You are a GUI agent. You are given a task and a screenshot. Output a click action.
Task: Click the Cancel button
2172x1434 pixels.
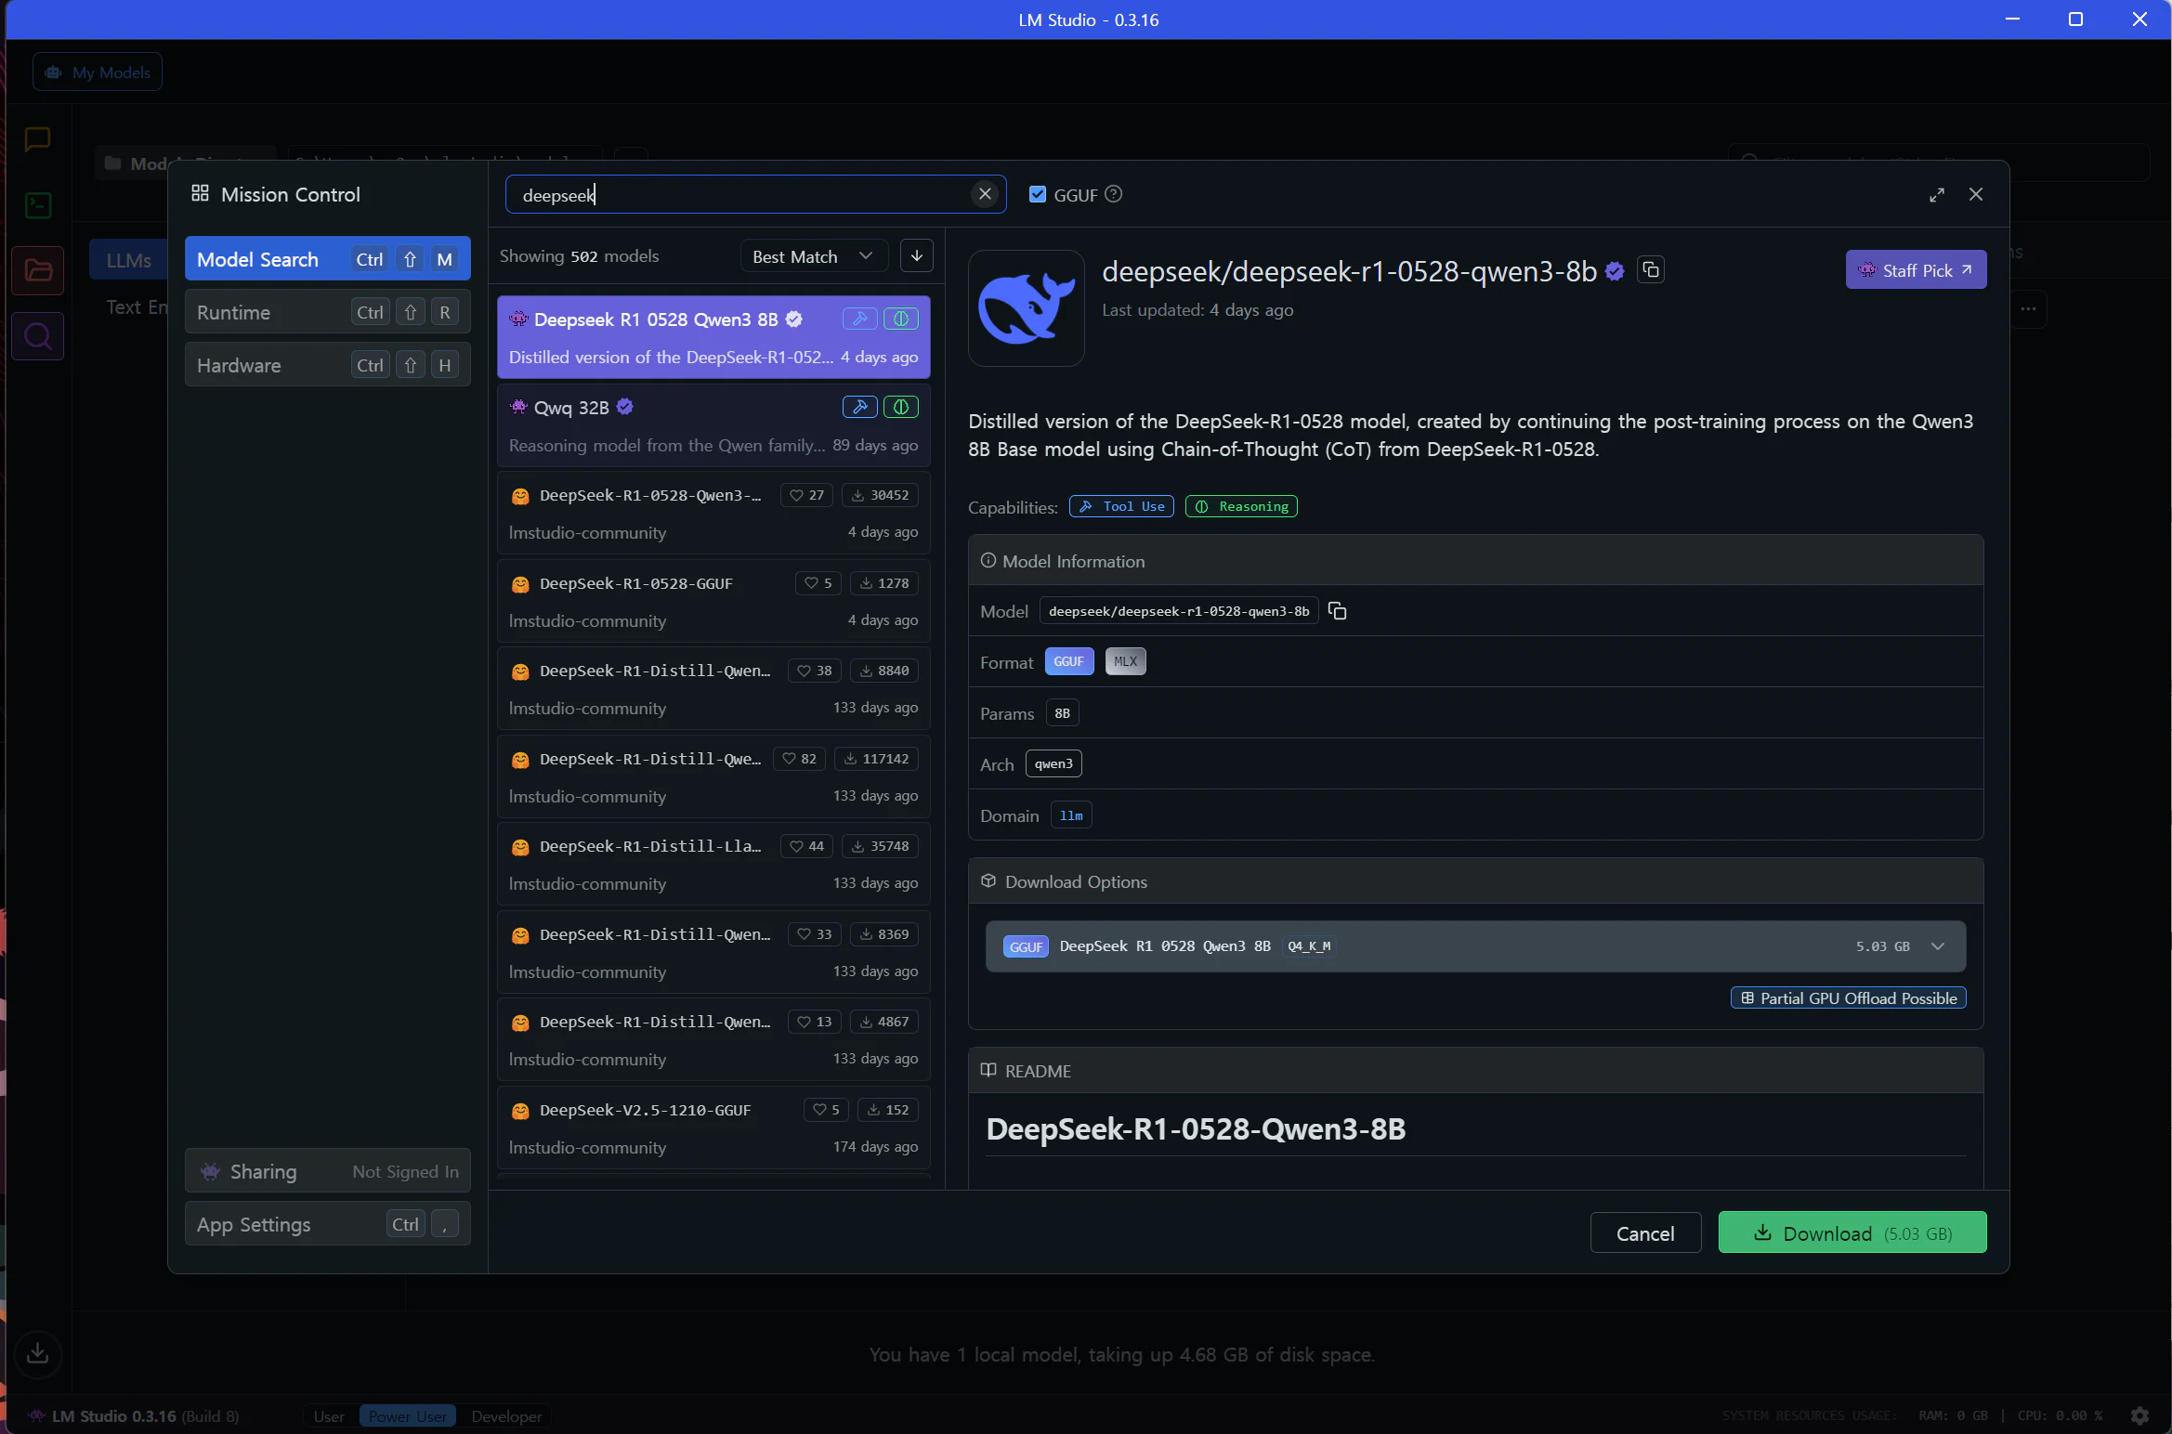[x=1645, y=1232]
